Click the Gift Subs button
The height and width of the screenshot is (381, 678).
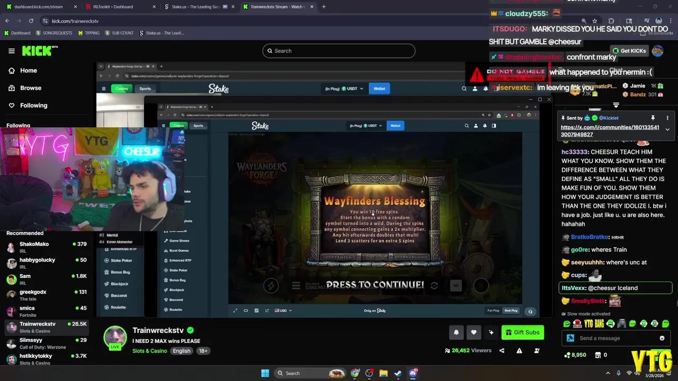(523, 332)
